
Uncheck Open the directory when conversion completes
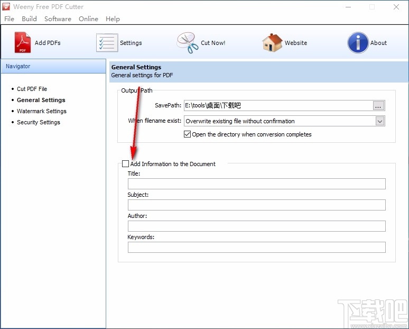(187, 134)
